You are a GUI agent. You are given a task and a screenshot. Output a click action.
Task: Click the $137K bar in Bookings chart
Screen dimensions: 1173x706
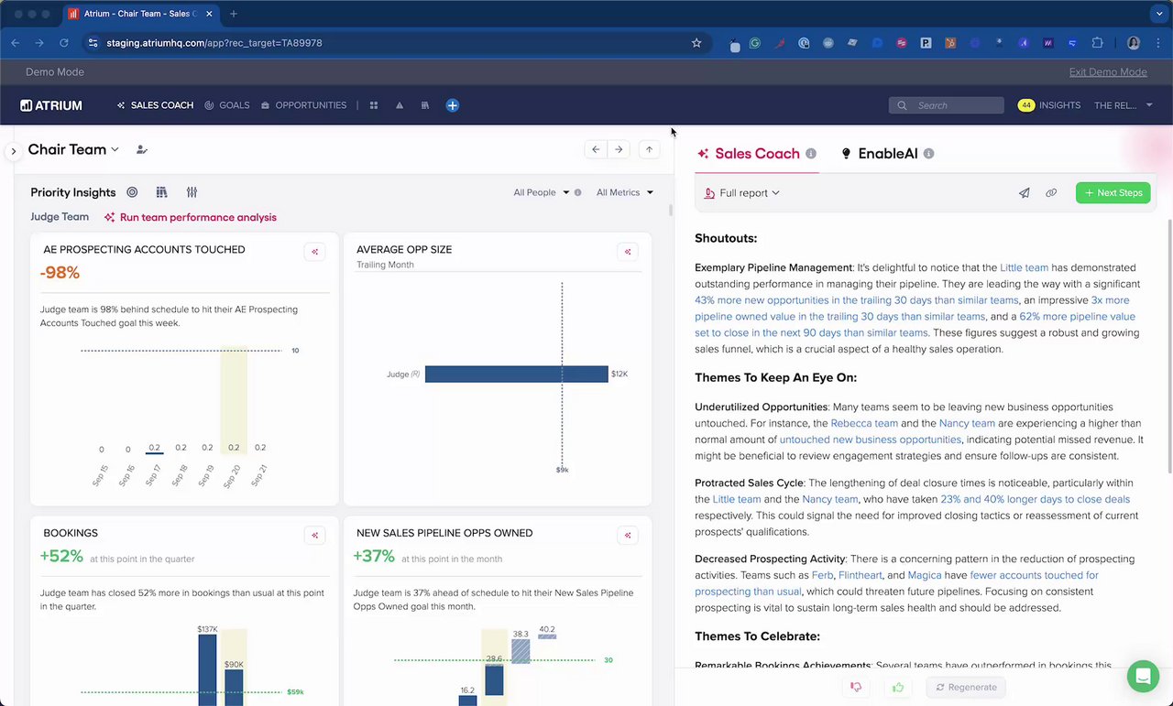point(207,670)
